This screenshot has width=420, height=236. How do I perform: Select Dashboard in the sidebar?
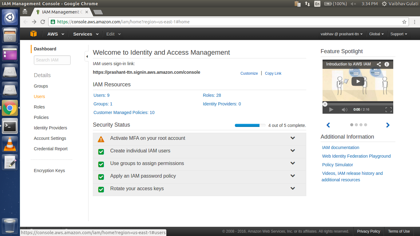[45, 49]
